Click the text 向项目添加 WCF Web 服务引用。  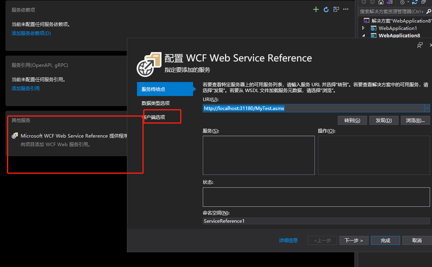coord(56,144)
